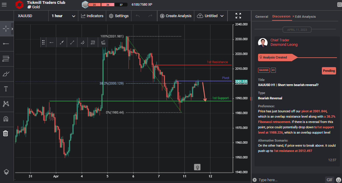Screen dimensions: 342x183
Task: Pick the ray line in floating toolbar
Action: (52, 42)
